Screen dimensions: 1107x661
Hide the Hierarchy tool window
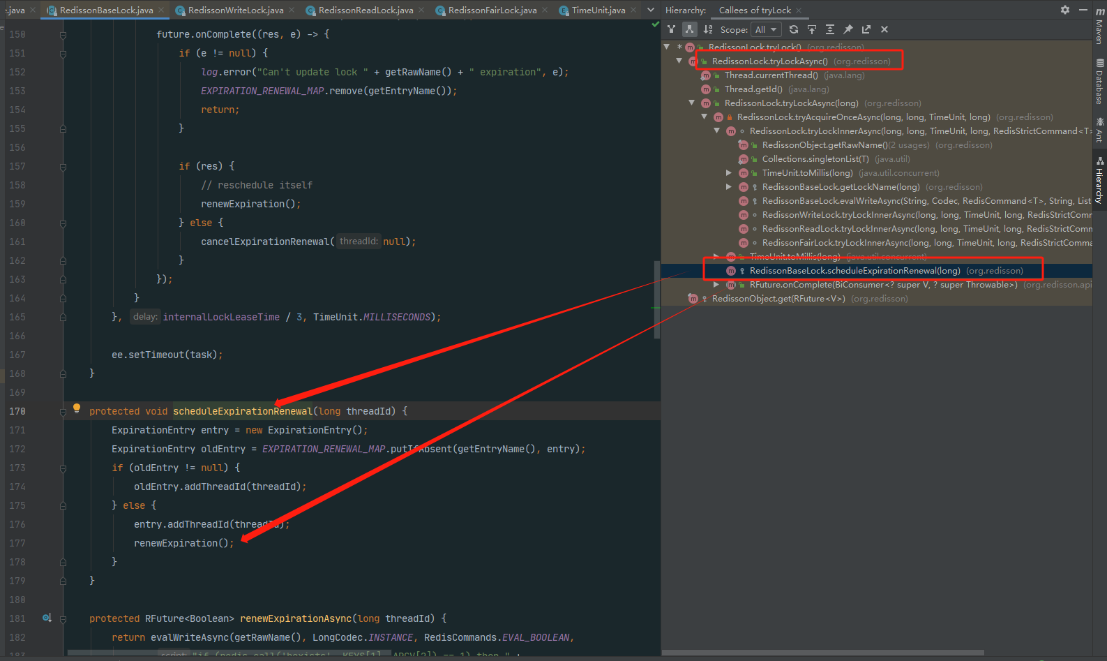[1083, 10]
